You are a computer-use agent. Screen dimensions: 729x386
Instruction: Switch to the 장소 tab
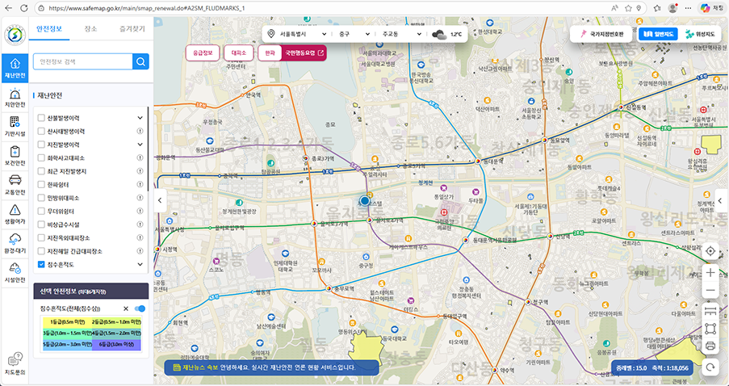click(x=90, y=29)
